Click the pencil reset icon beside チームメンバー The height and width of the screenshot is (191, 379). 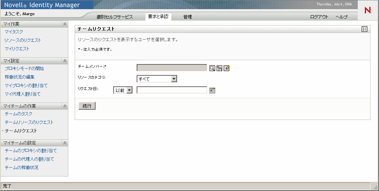click(x=226, y=68)
